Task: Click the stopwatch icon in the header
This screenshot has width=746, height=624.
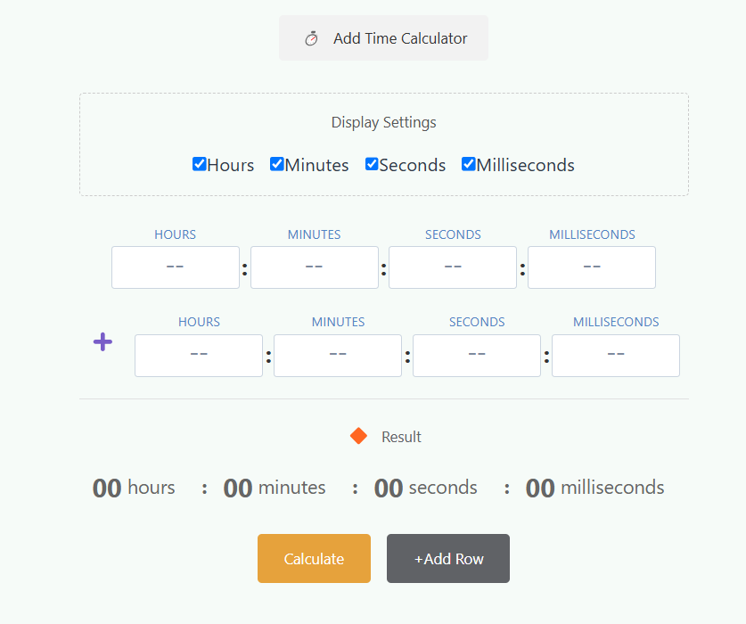Action: (311, 38)
